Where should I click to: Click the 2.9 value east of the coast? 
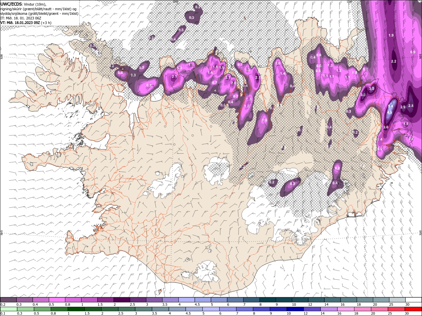[x=403, y=107]
